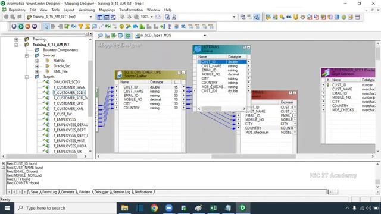Open the Source Analyzer tool above the workspace
The height and width of the screenshot is (214, 381).
tap(100, 36)
